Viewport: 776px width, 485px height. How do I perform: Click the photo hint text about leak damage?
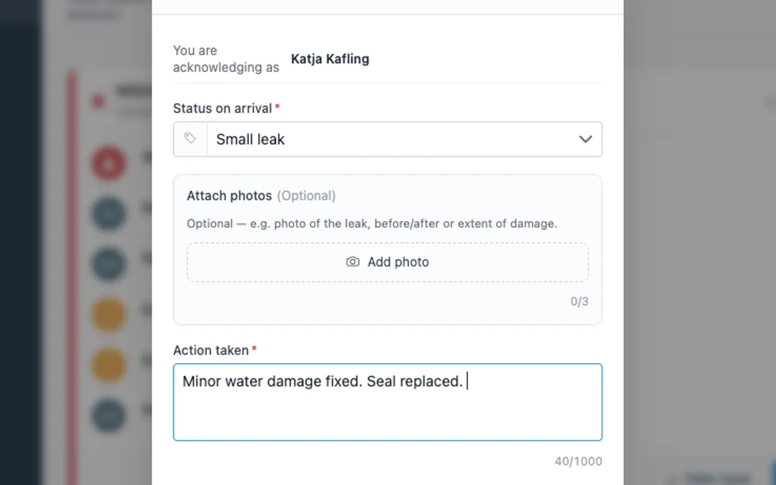click(x=372, y=224)
